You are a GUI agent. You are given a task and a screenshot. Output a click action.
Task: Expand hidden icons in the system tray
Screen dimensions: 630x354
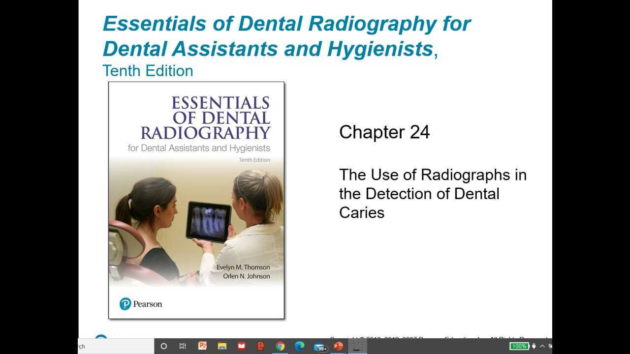click(x=542, y=346)
